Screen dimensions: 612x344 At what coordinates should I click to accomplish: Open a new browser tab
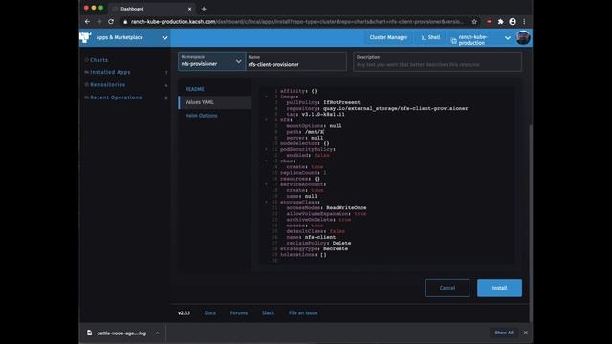[x=204, y=9]
